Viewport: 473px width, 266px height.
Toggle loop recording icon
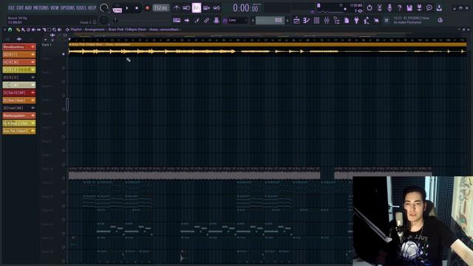(217, 8)
